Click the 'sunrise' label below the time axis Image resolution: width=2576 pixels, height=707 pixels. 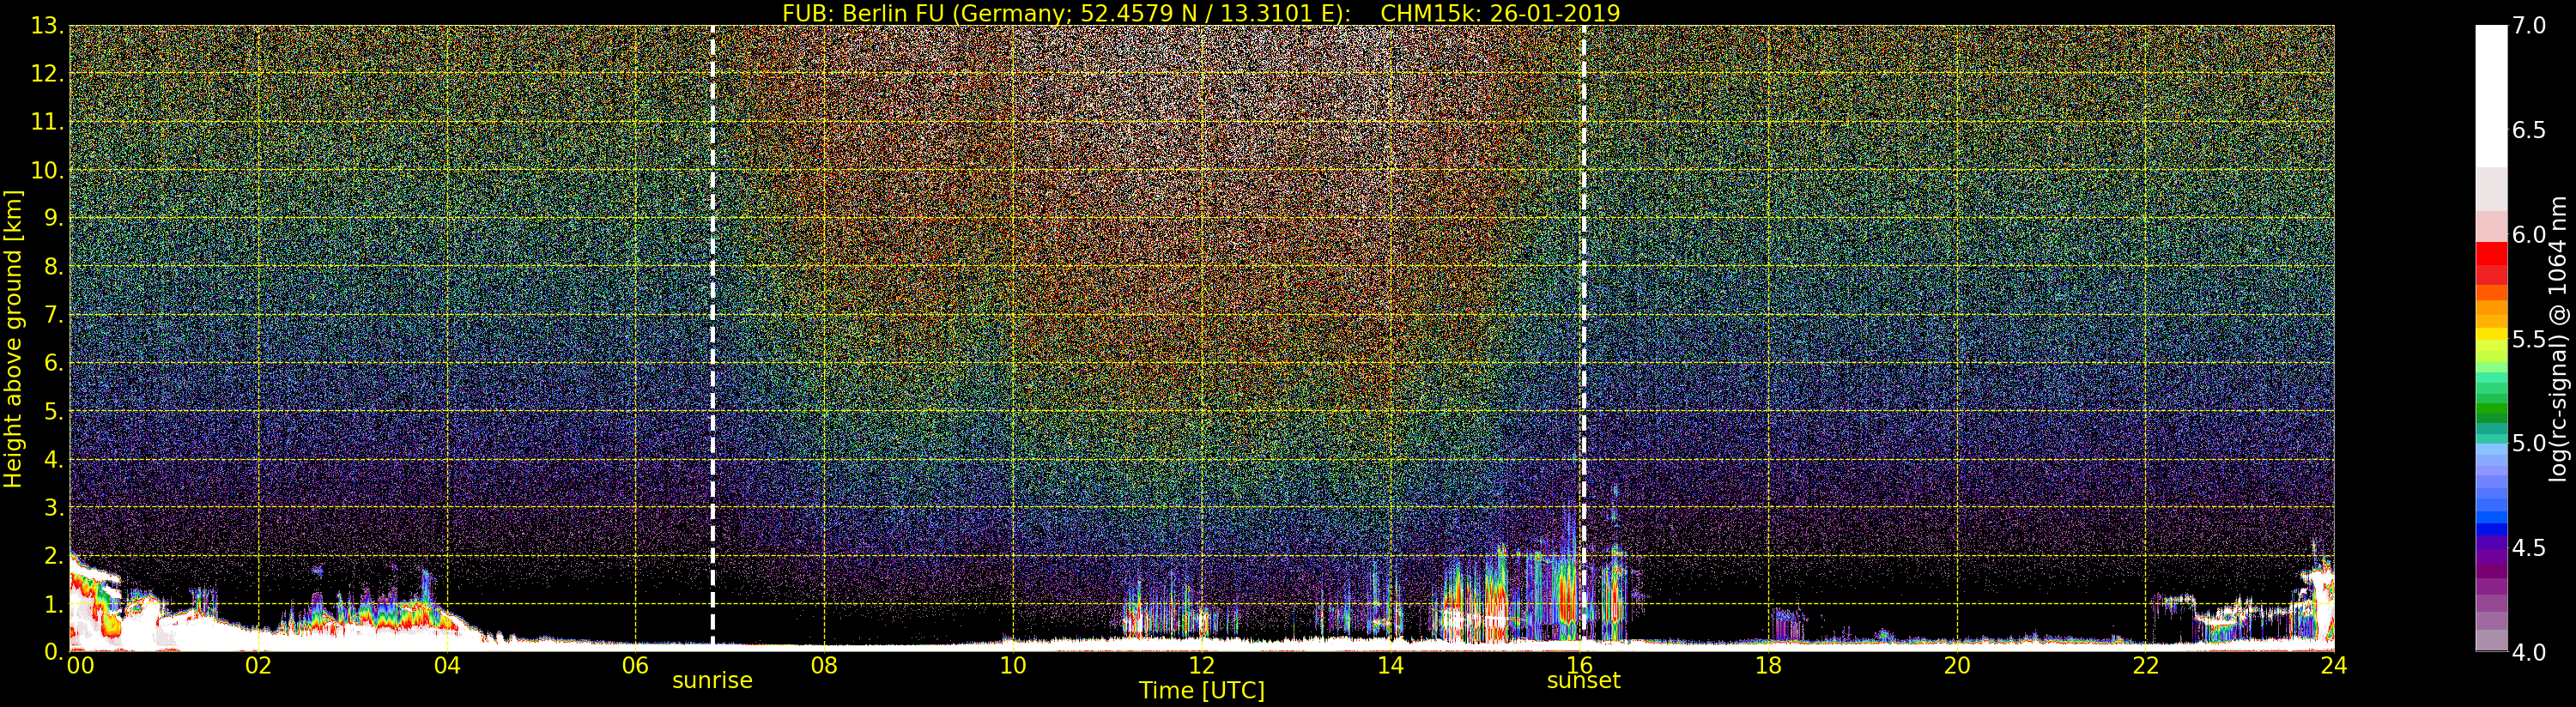click(712, 681)
